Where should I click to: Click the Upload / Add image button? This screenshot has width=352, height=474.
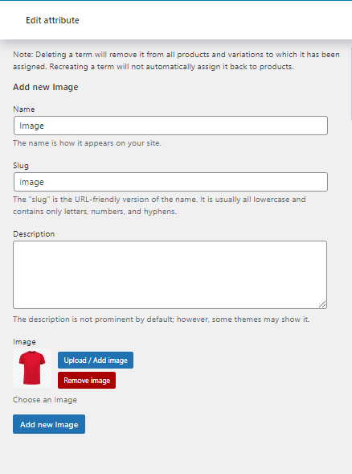tap(96, 360)
